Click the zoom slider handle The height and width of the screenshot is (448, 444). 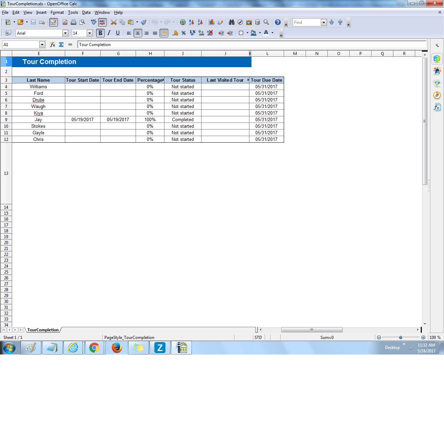pyautogui.click(x=401, y=338)
